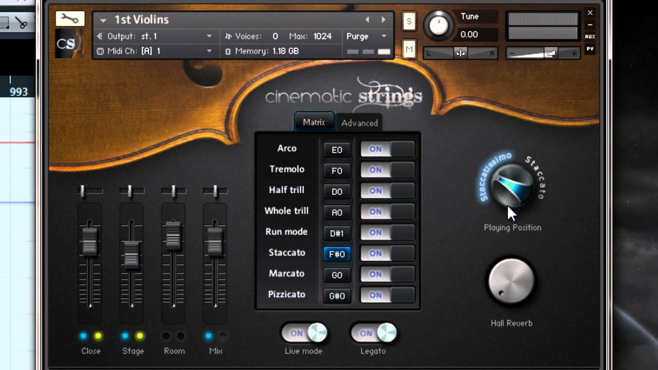Viewport: 658px width, 370px height.
Task: Toggle Stage mic yellow LED
Action: coord(140,336)
